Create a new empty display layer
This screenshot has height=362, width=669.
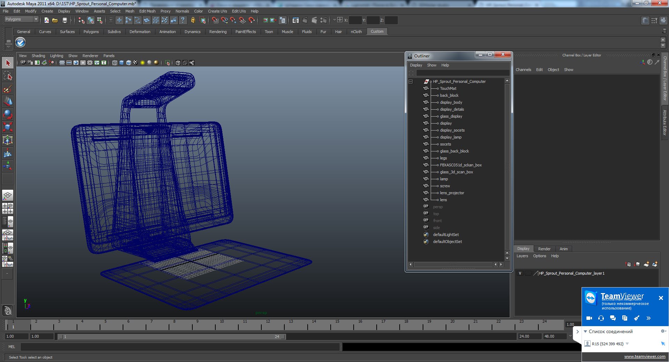click(x=646, y=264)
